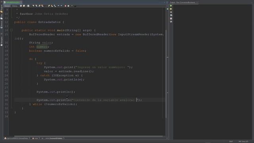Switch to the History view
This screenshot has height=143, width=254.
(15, 6)
